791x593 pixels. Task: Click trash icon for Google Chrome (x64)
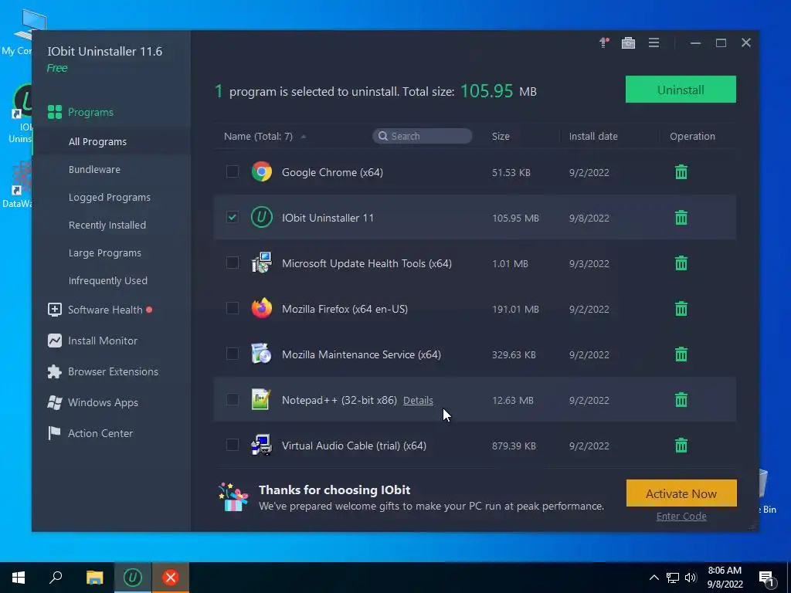tap(681, 172)
